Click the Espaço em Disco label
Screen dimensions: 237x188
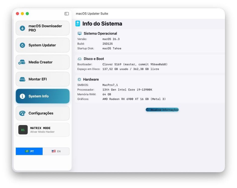pos(89,69)
